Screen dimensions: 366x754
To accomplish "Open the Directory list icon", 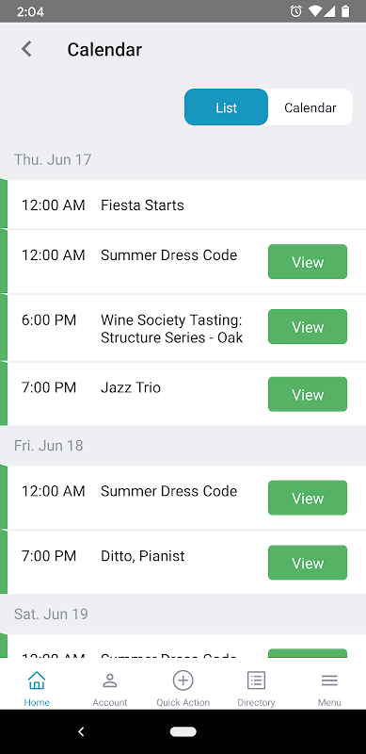I will [256, 680].
